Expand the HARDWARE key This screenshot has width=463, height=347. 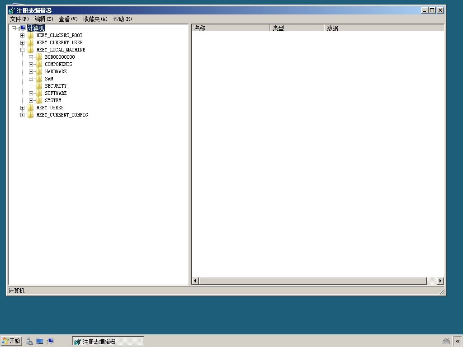click(31, 71)
